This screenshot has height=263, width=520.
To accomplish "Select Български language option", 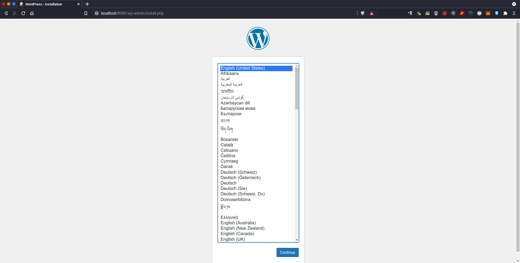I will [256, 114].
